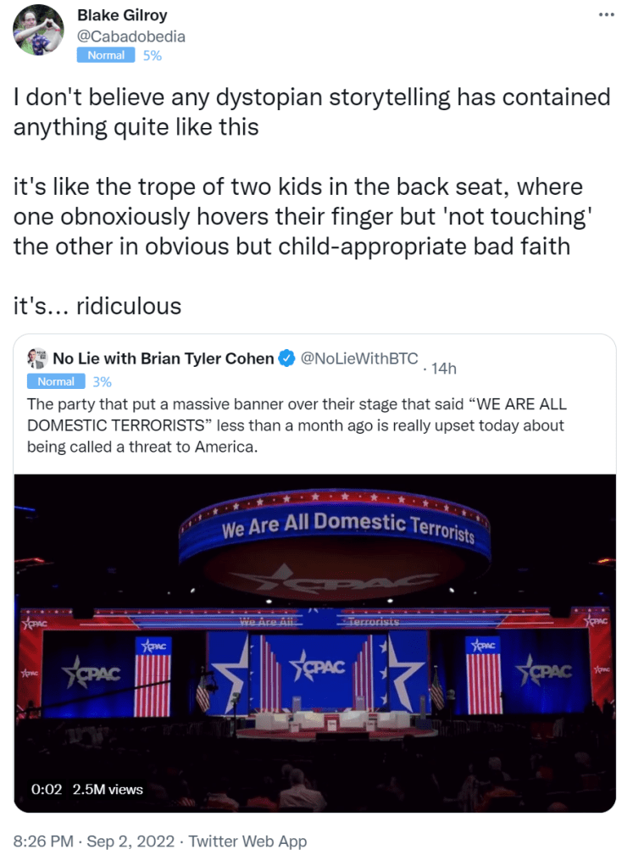
Task: Click the Normal badge under @Cabadobedia
Action: 106,55
